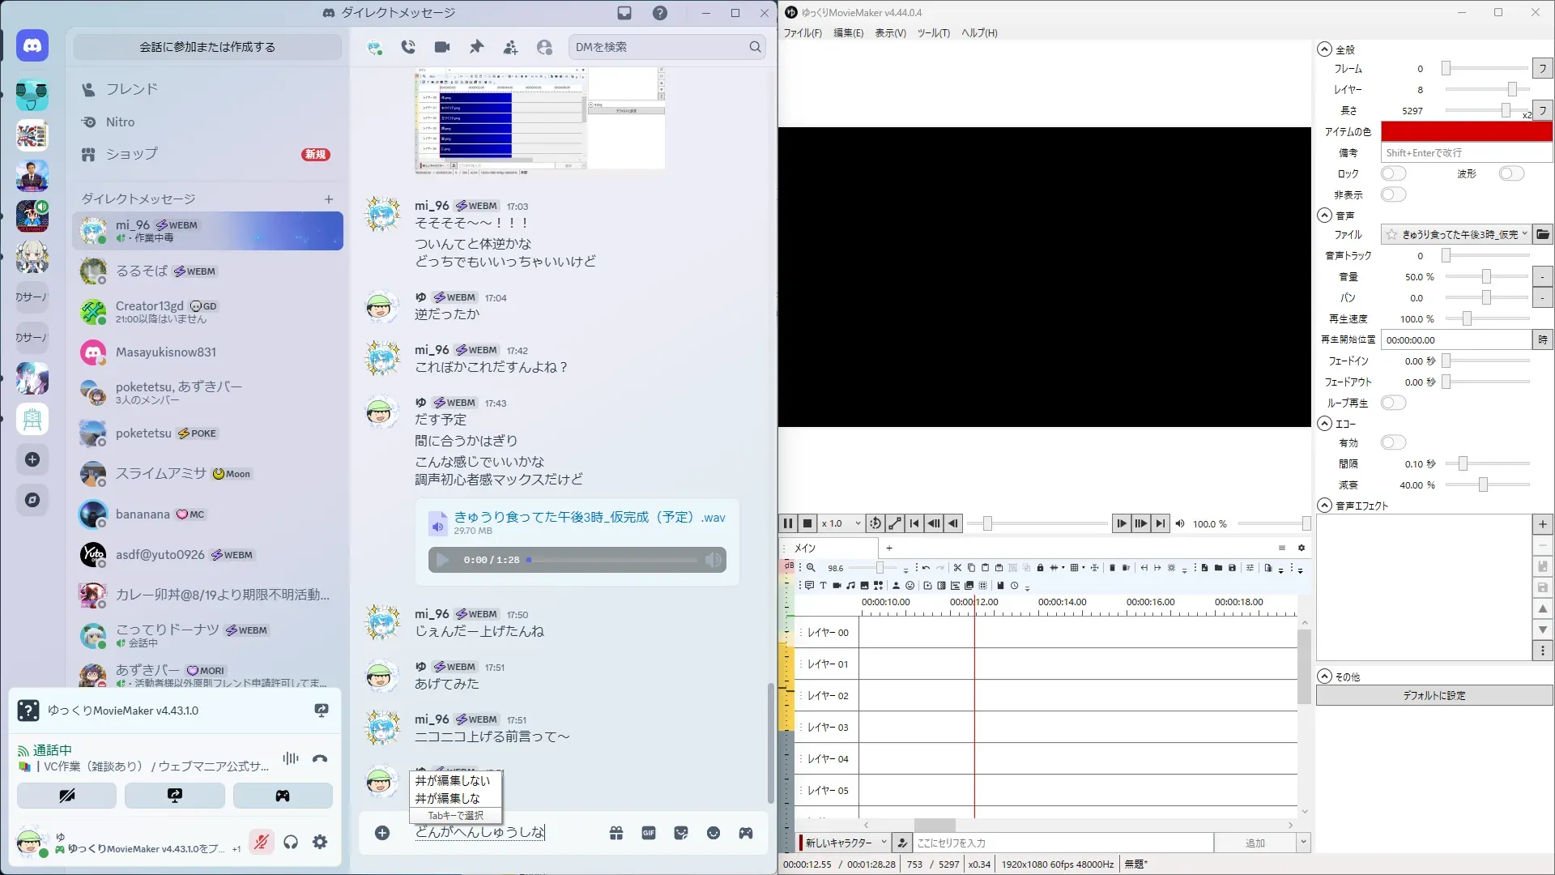Start a voice call in Discord DM
The image size is (1555, 875).
click(408, 47)
